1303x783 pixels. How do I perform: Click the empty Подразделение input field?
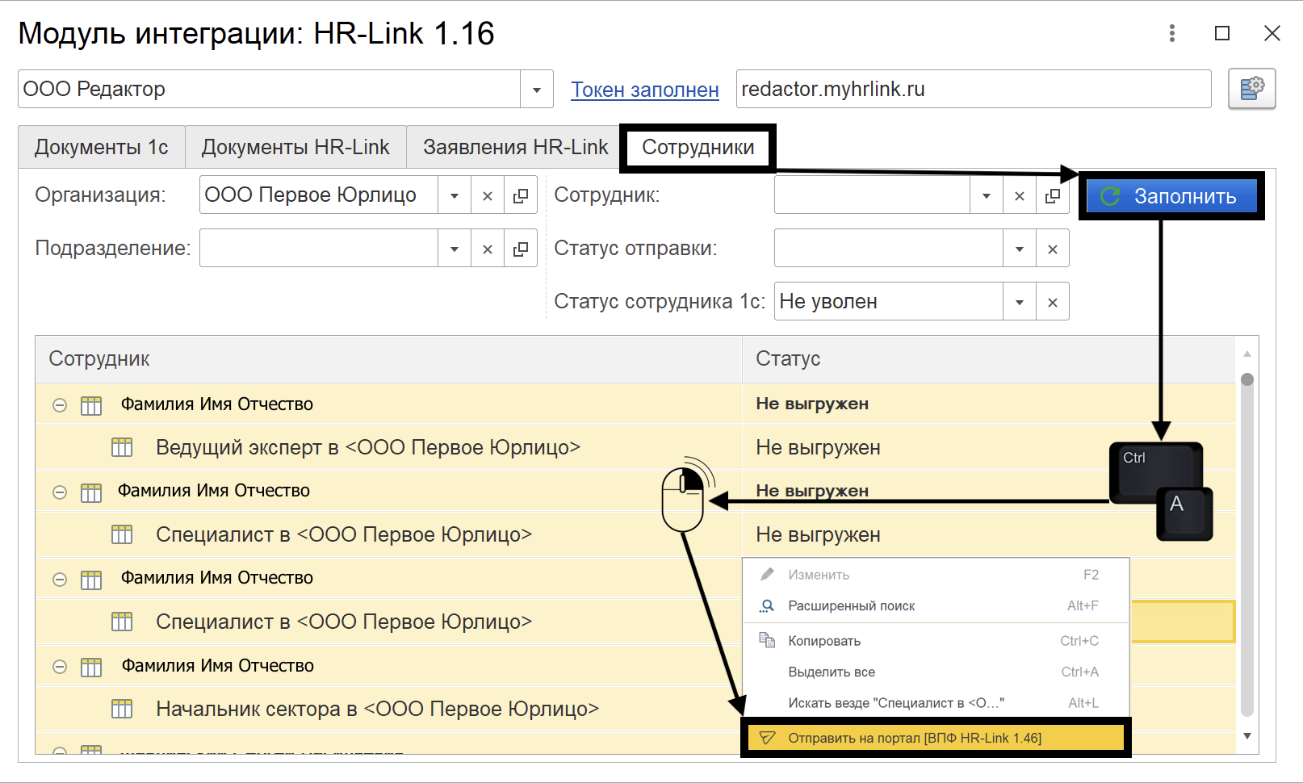click(x=319, y=249)
